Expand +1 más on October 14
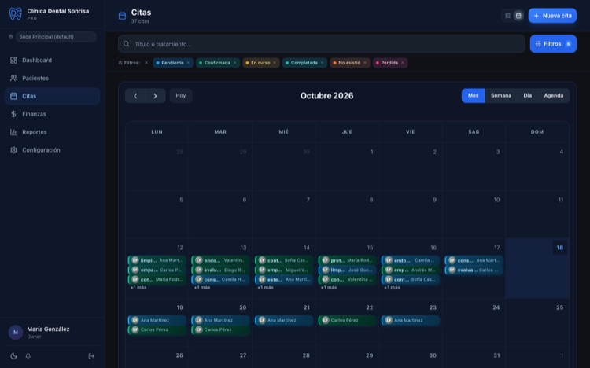Image resolution: width=590 pixels, height=368 pixels. 265,288
